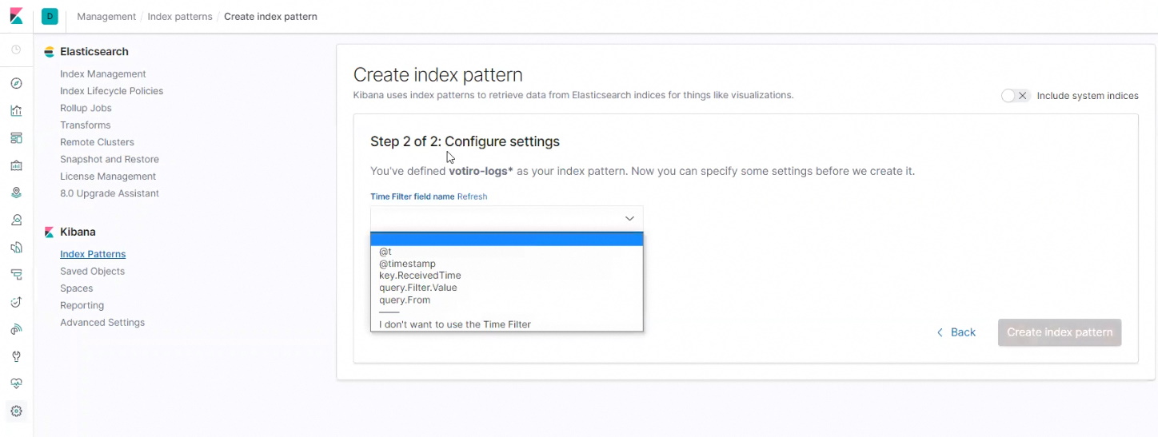Choose @timestamp from the time field list
The width and height of the screenshot is (1158, 437).
506,264
